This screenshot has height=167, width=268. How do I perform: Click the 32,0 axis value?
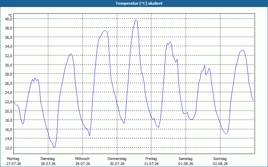tap(9, 56)
